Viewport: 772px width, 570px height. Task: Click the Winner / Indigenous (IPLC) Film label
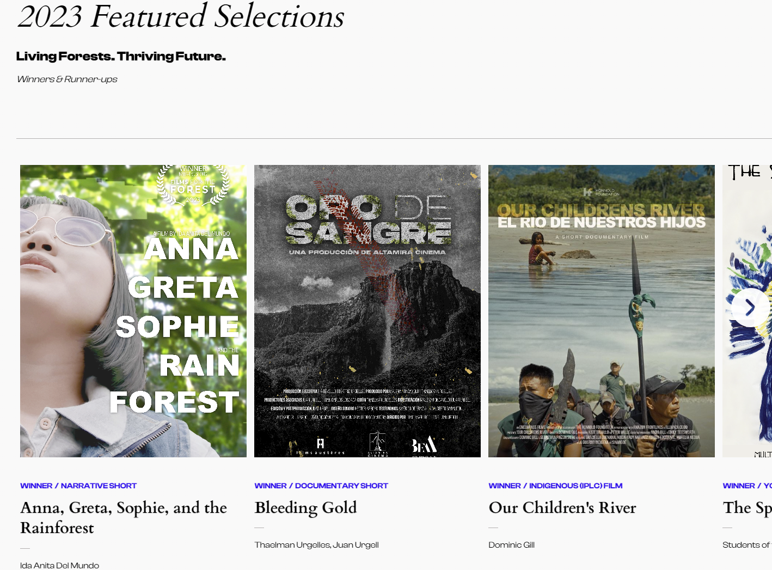tap(555, 486)
